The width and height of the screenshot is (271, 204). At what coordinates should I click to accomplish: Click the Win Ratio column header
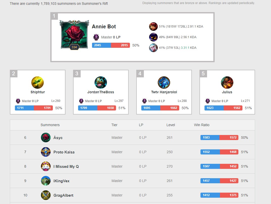coord(202,125)
